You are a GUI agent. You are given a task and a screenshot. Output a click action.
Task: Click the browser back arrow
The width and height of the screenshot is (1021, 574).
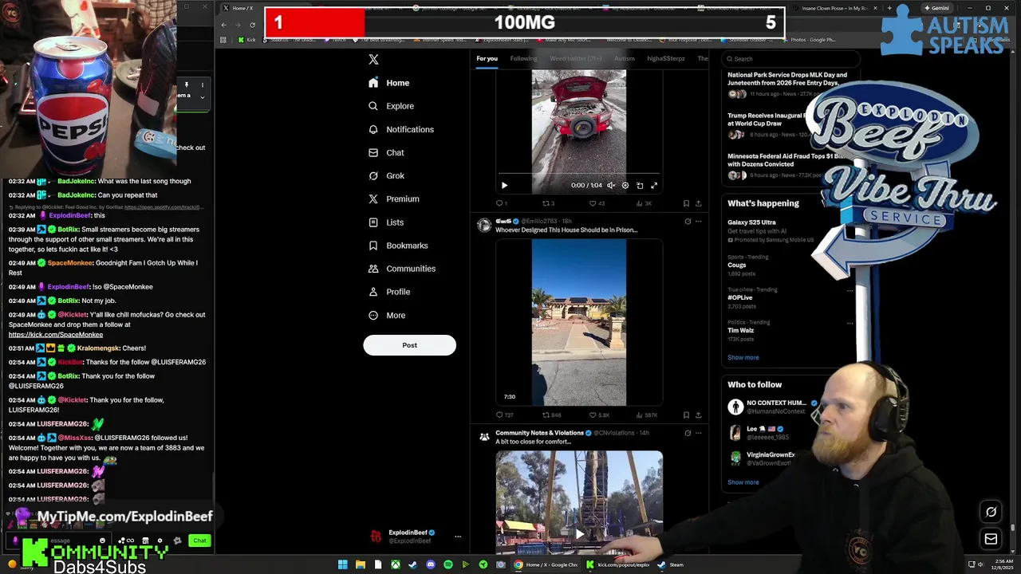pyautogui.click(x=224, y=25)
